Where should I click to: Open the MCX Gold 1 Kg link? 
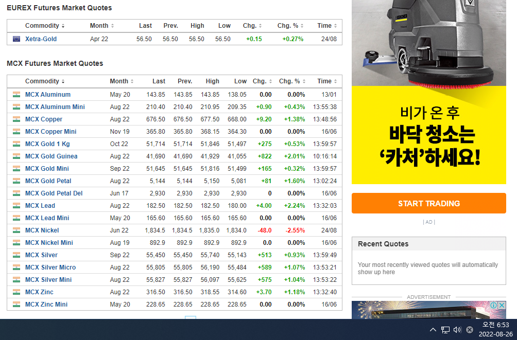pos(47,144)
